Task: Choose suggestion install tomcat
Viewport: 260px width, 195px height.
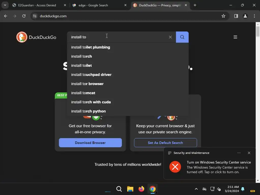Action: coord(128,93)
